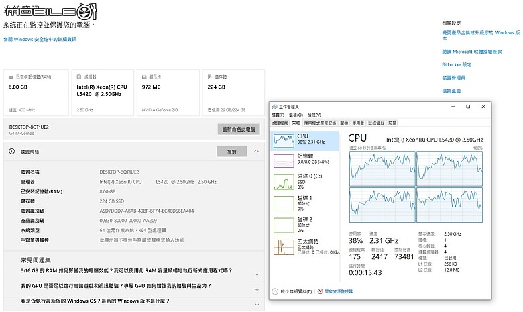Click the base speed value 2.50 GHz
This screenshot has height=312, width=523.
(453, 234)
